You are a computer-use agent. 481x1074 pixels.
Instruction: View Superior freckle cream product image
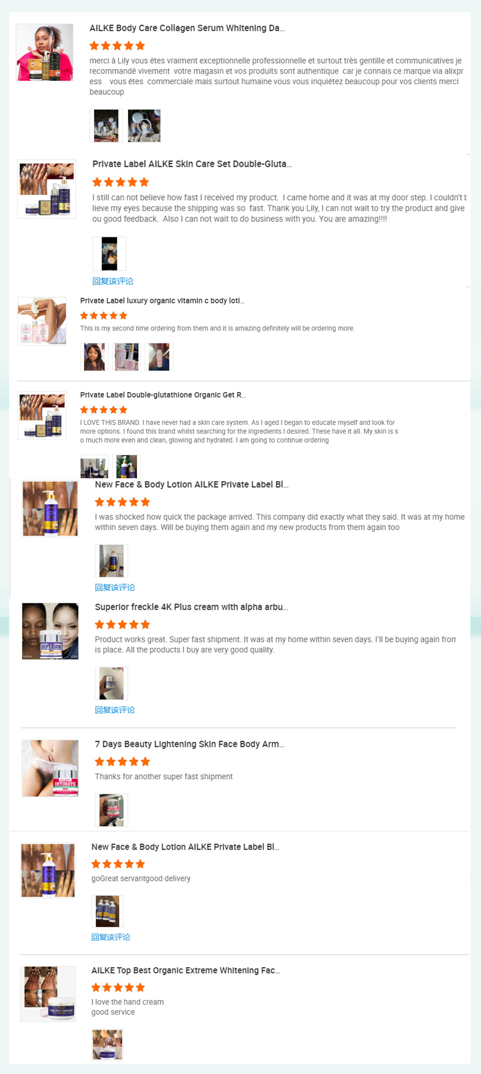point(50,631)
